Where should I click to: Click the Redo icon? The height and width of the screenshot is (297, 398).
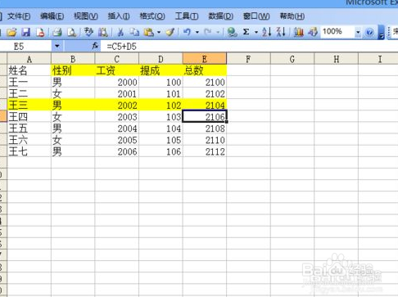(208, 33)
